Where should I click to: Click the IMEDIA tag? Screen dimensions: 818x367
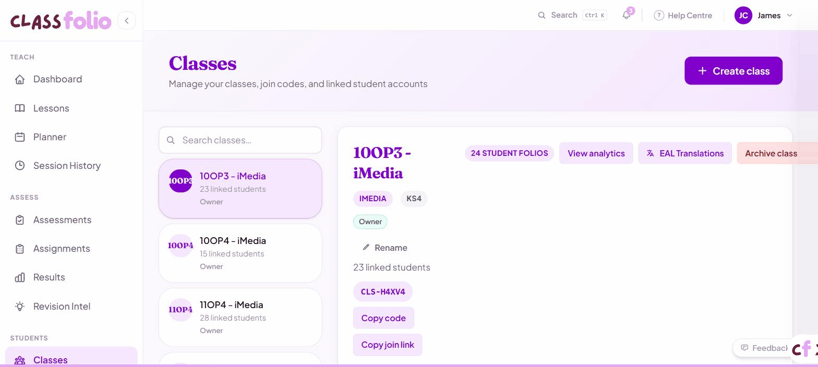(x=372, y=199)
